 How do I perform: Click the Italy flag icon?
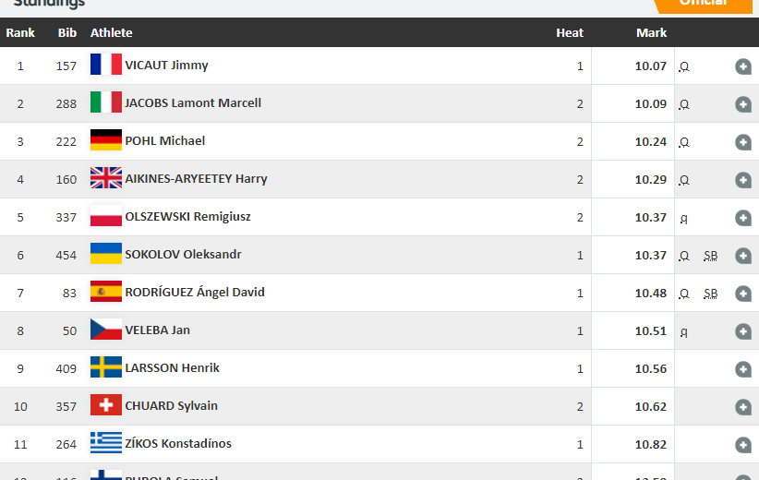pos(105,102)
